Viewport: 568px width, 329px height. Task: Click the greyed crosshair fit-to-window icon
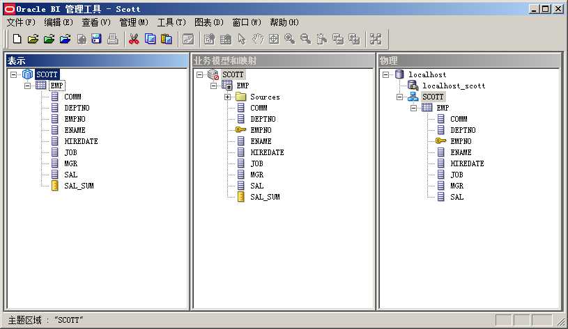coord(274,39)
